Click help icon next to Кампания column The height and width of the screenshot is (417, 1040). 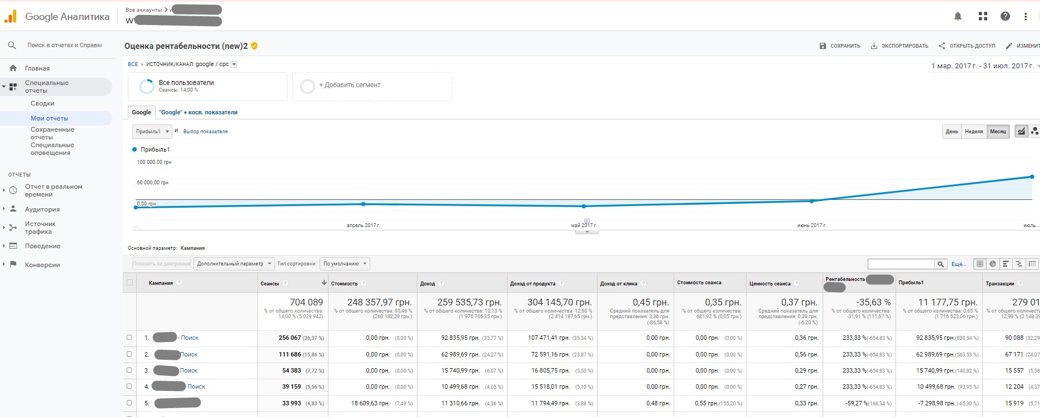tap(179, 283)
